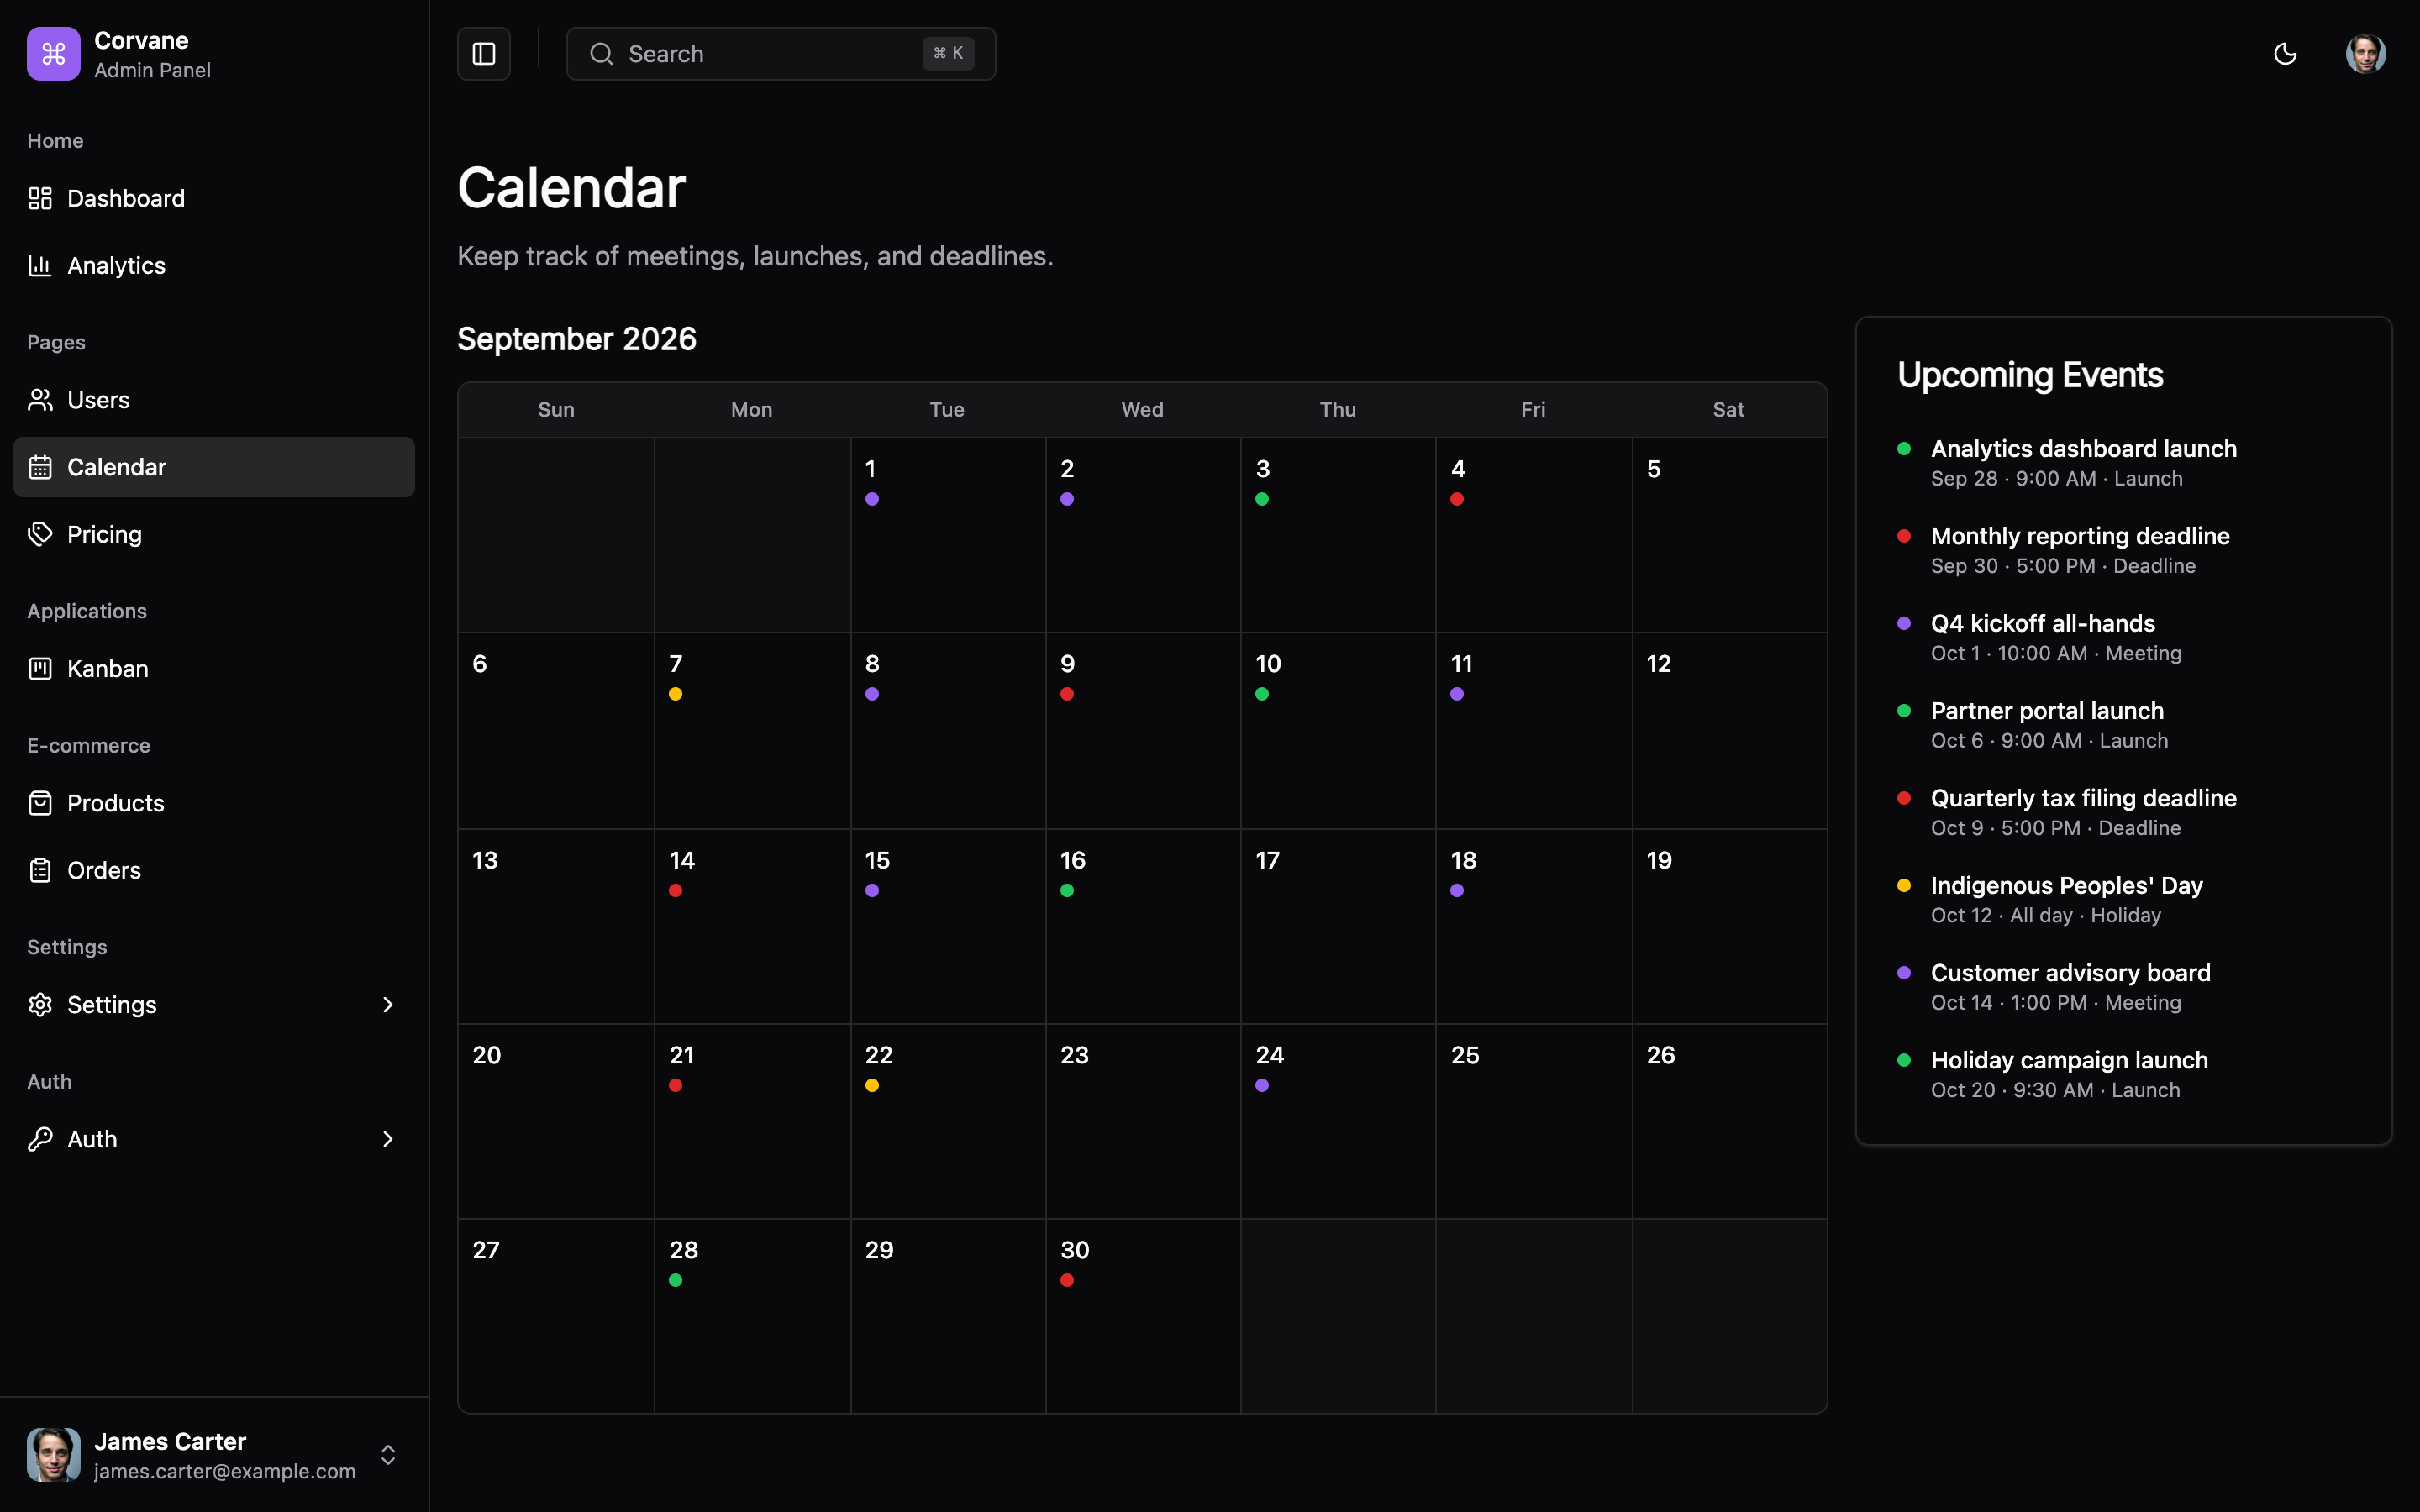Go to the Analytics page
This screenshot has height=1512, width=2420.
[x=214, y=265]
